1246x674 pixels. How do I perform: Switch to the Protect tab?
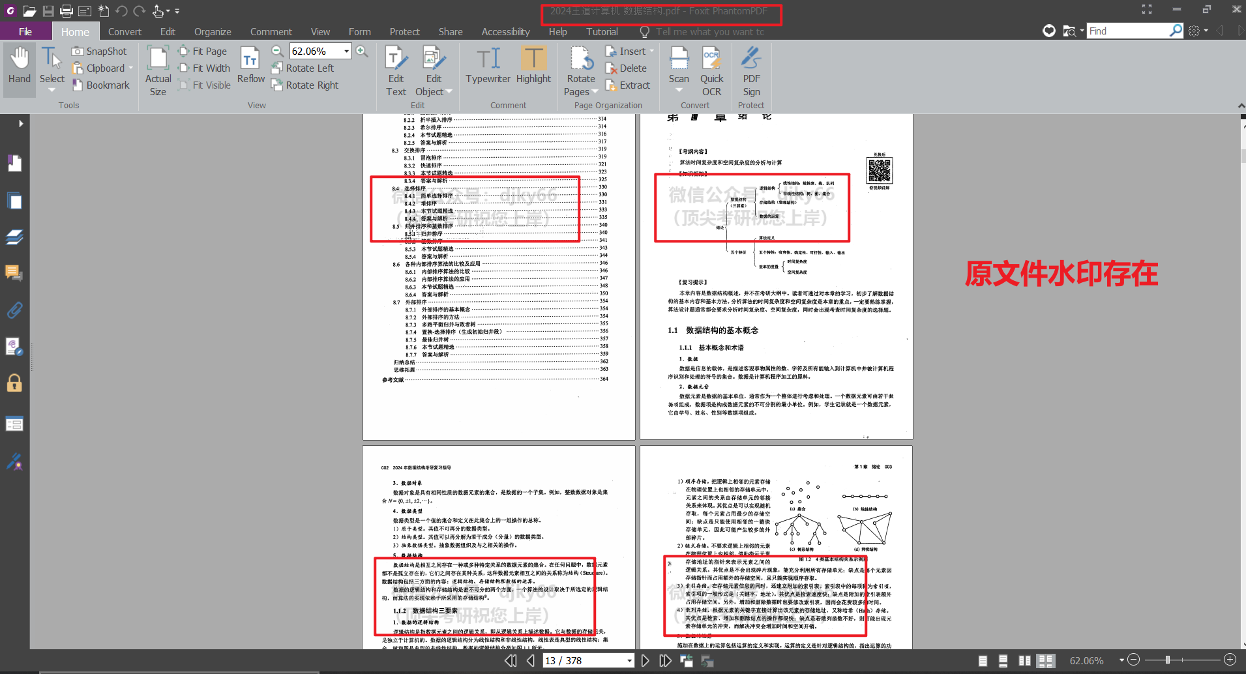point(404,31)
